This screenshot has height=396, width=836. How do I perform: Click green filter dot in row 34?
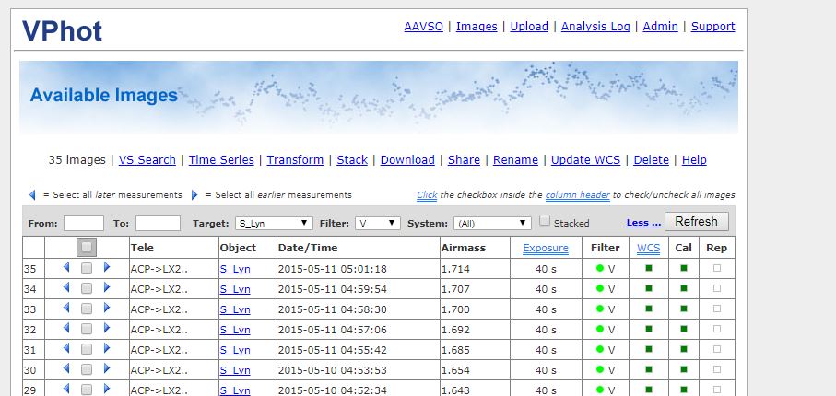(x=599, y=289)
